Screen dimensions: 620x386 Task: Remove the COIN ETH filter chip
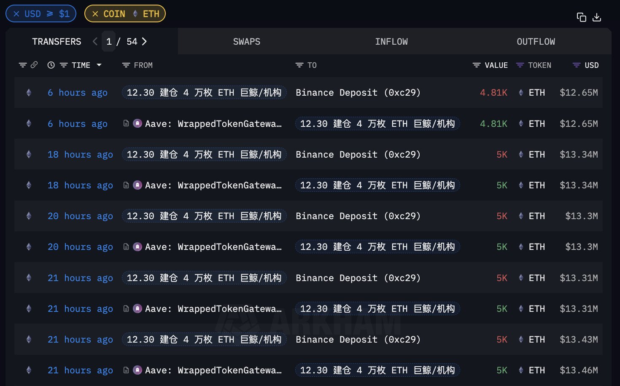click(95, 14)
